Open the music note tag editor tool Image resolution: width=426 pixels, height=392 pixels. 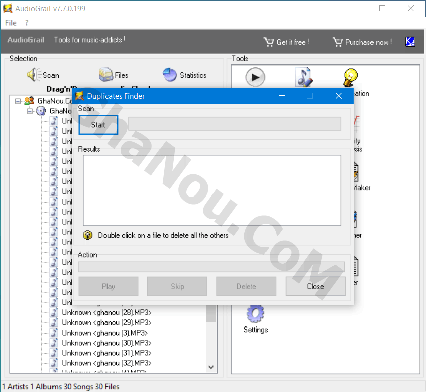pos(304,77)
